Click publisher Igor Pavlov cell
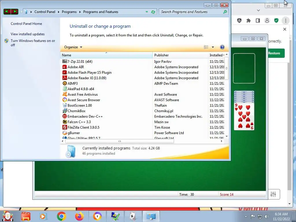The height and width of the screenshot is (222, 296). [x=163, y=62]
